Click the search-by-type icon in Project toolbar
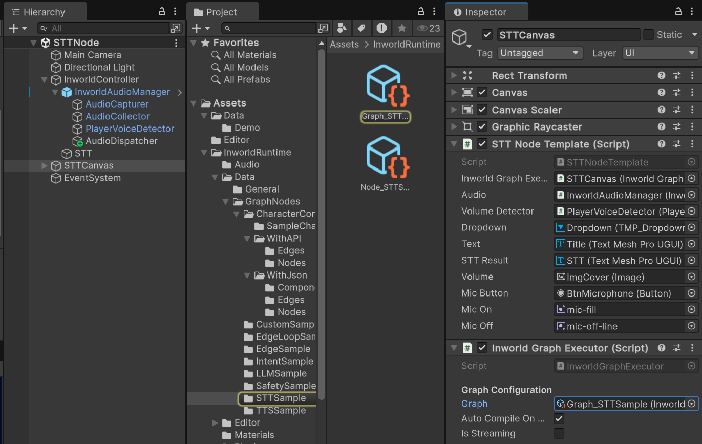The width and height of the screenshot is (702, 444). point(342,28)
